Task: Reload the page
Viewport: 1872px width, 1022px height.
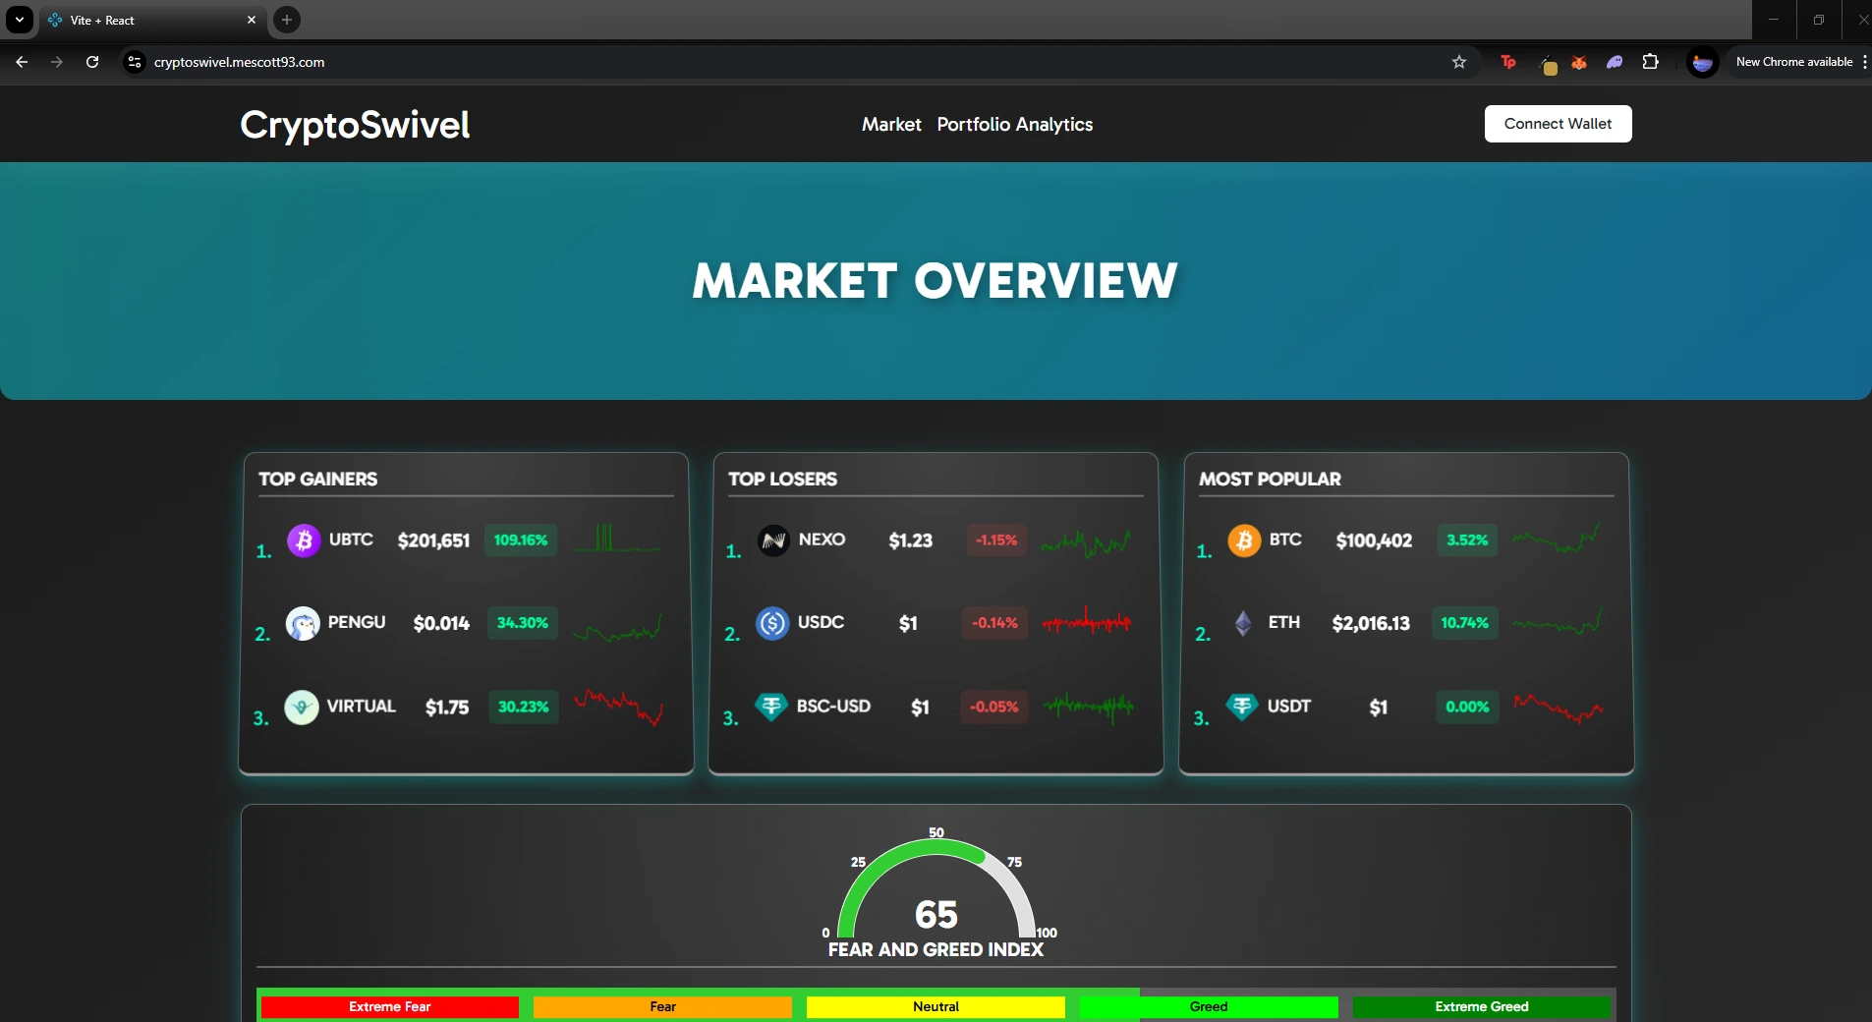Action: [92, 62]
